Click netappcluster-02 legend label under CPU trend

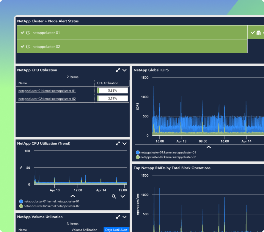(51, 206)
